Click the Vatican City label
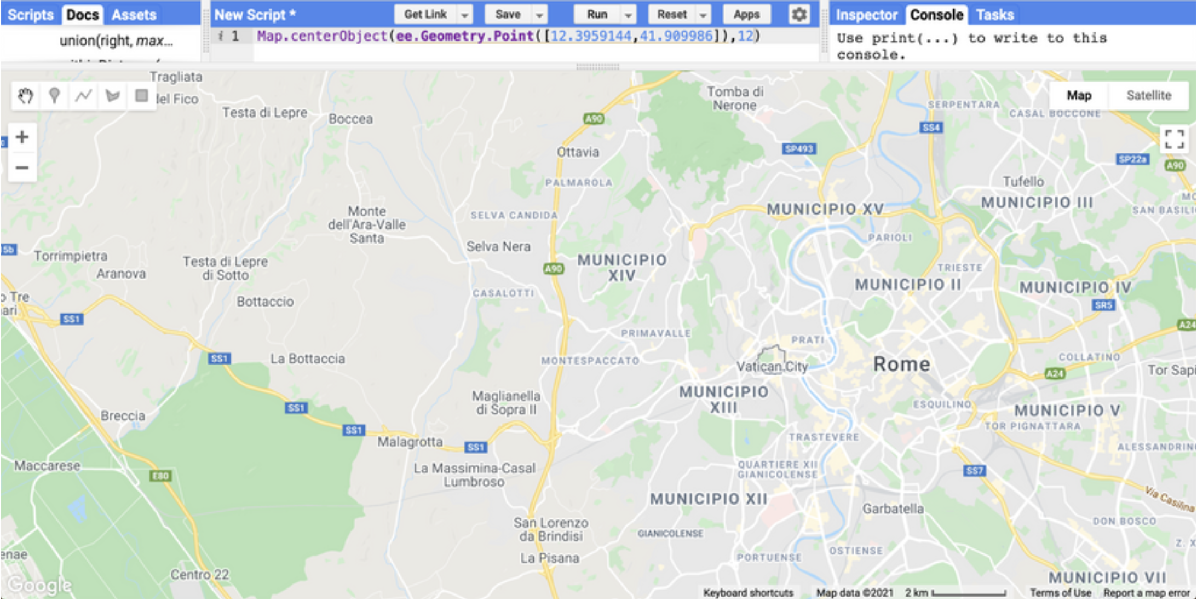Image resolution: width=1197 pixels, height=601 pixels. click(772, 367)
